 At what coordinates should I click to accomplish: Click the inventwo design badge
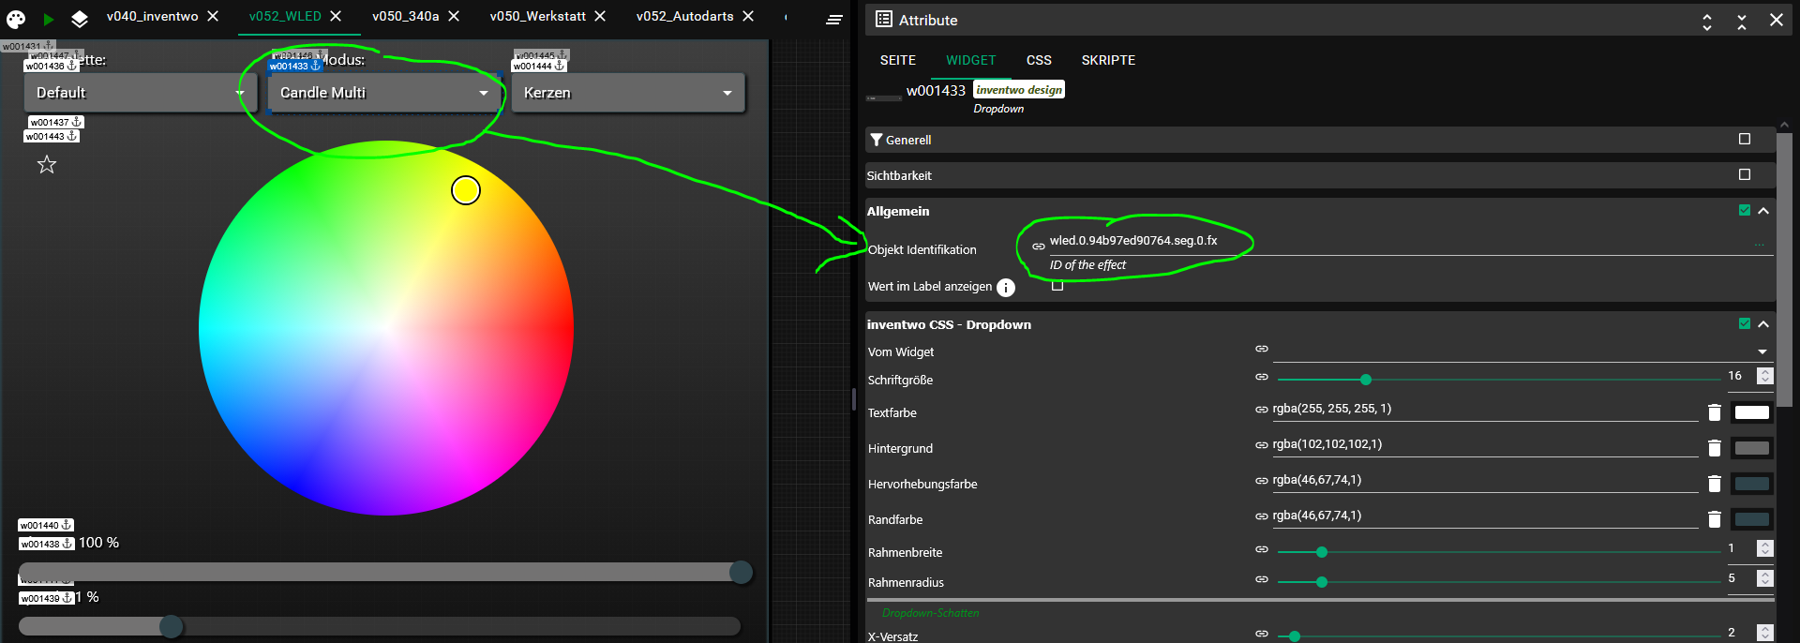[x=1019, y=90]
